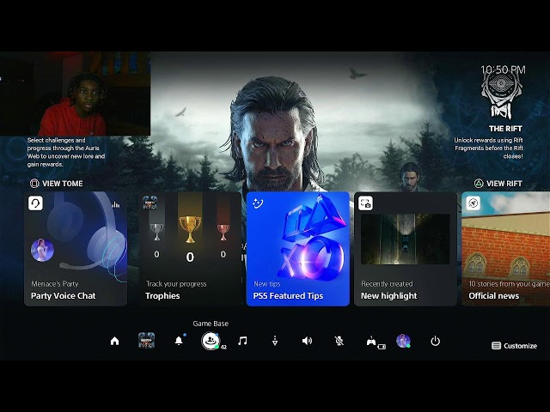Click the capture icon badge on highlight card

click(365, 203)
